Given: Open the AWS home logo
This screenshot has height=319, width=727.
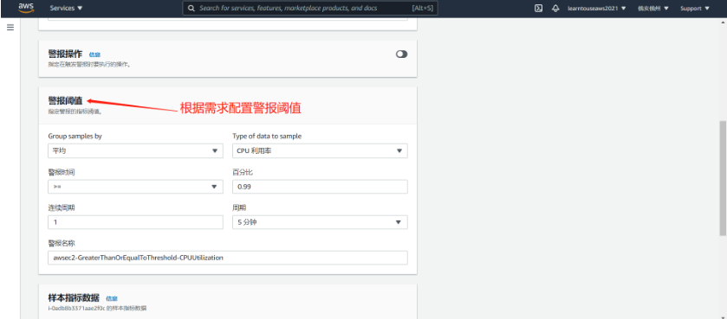Looking at the screenshot, I should pos(26,8).
